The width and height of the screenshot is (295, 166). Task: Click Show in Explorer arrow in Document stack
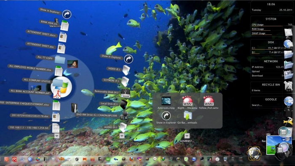(x=67, y=14)
